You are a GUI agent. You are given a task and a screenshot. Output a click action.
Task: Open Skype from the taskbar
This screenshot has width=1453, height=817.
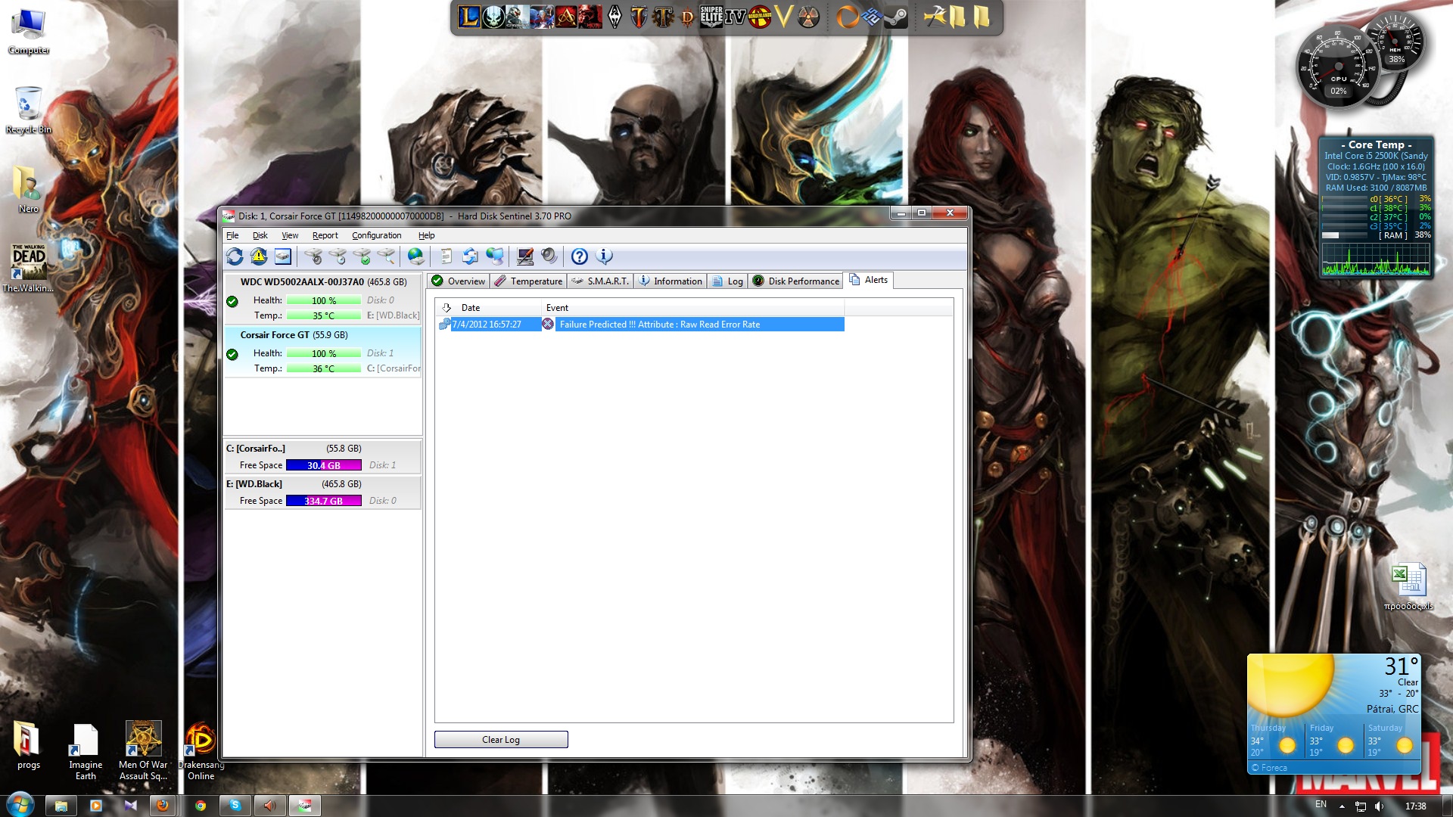pyautogui.click(x=235, y=806)
